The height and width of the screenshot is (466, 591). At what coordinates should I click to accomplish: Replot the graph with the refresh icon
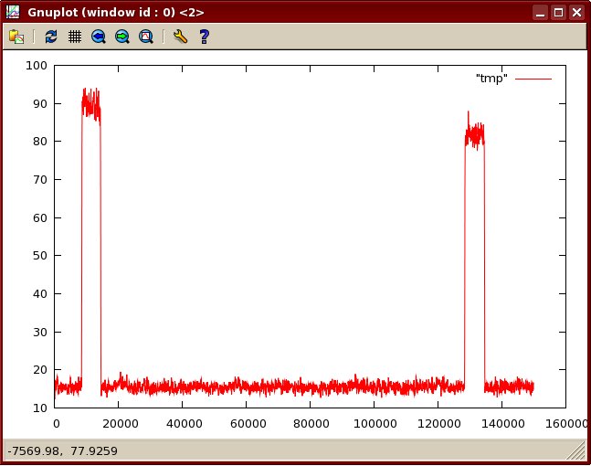coord(51,37)
